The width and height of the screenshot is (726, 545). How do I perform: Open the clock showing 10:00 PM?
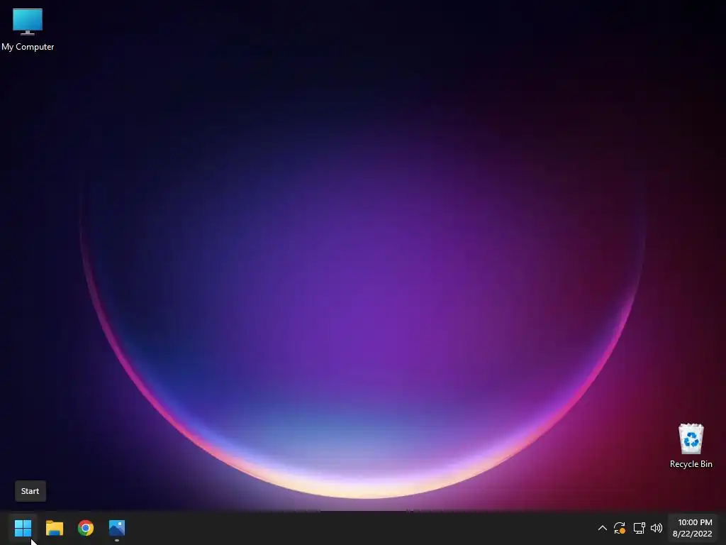tap(695, 522)
